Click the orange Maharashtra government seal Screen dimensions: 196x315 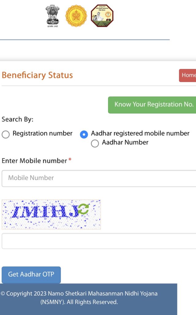(76, 15)
